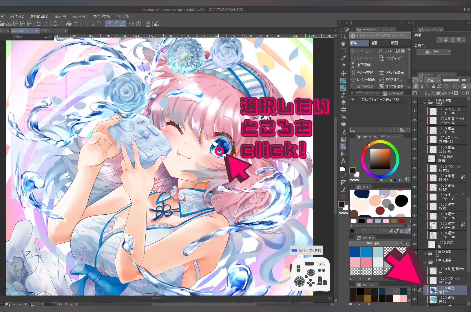Click New raster layer icon in layer panel
Screen dimensions: 471x312
pyautogui.click(x=427, y=93)
